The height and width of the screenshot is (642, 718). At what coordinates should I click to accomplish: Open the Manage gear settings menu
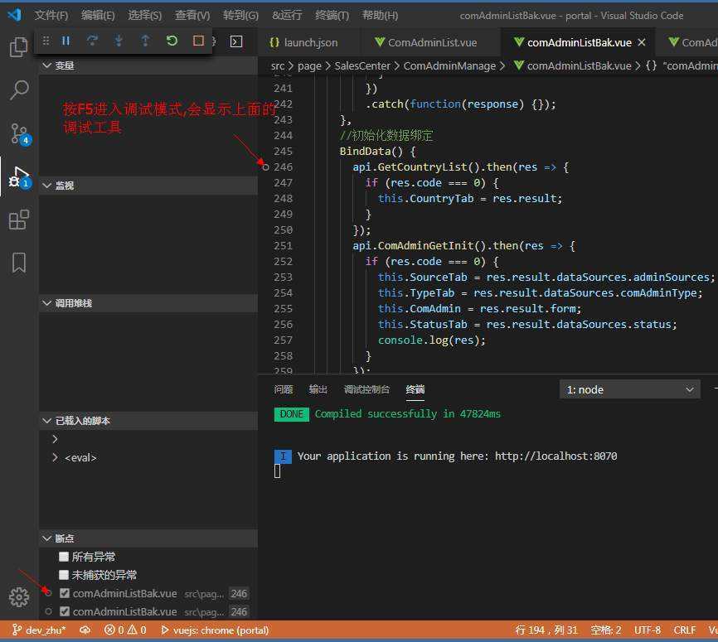click(x=19, y=596)
